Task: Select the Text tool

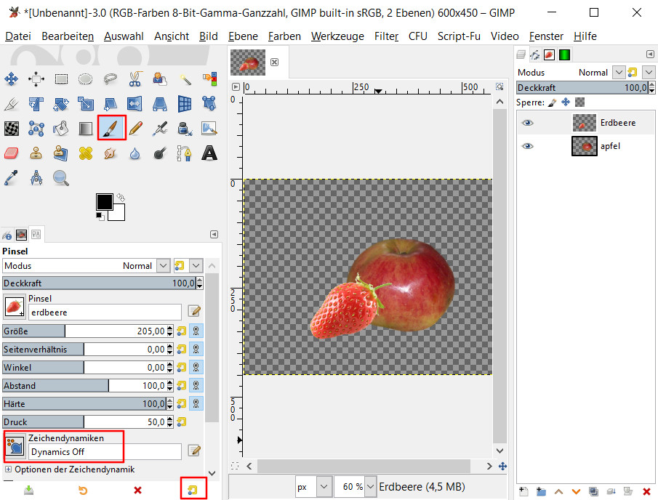Action: pyautogui.click(x=209, y=153)
